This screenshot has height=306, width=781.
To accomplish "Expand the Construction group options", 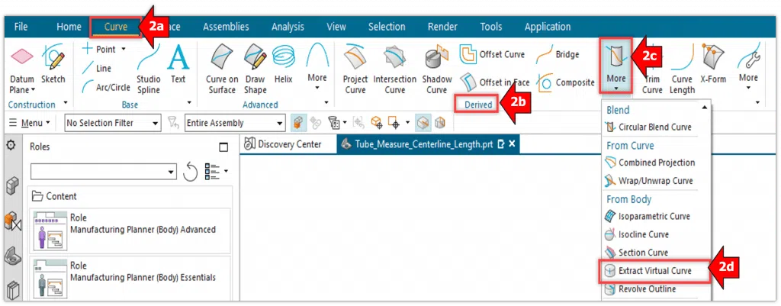I will point(66,103).
